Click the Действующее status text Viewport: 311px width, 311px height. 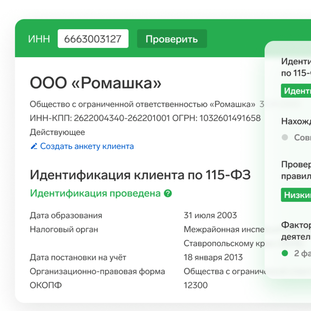(x=57, y=132)
